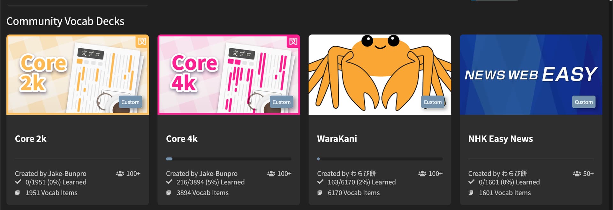Click the WaraKani progress bar

380,159
